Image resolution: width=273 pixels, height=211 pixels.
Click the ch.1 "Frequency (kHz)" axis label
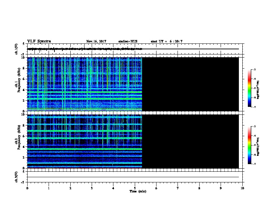19,80
